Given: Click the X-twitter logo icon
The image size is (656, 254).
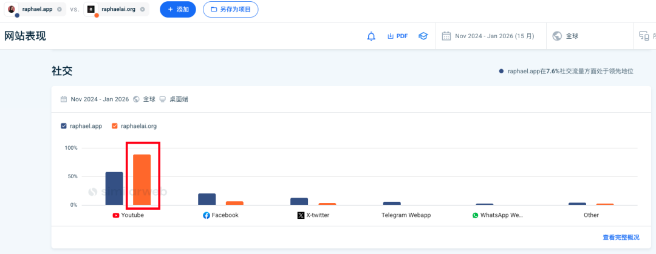Looking at the screenshot, I should click(301, 216).
